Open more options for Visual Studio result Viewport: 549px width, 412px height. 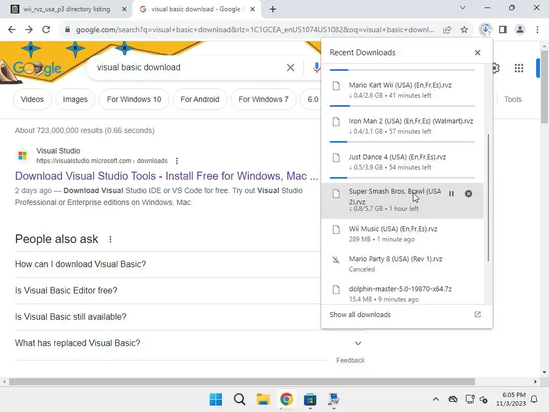click(177, 161)
